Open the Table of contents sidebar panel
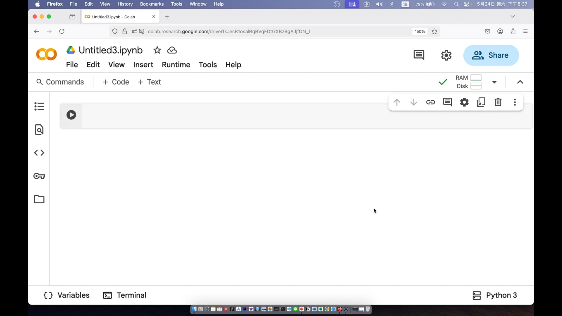 tap(39, 106)
